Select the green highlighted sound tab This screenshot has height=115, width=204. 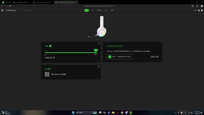87,10
